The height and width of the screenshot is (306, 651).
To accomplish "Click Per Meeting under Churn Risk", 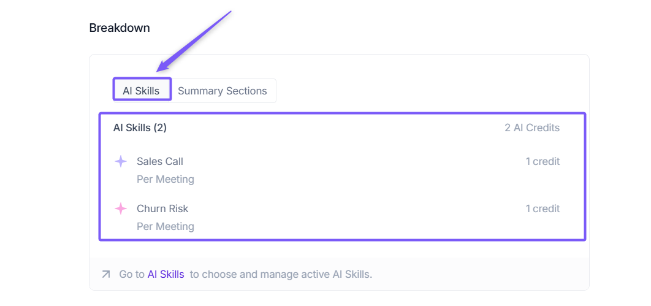I will pos(166,226).
